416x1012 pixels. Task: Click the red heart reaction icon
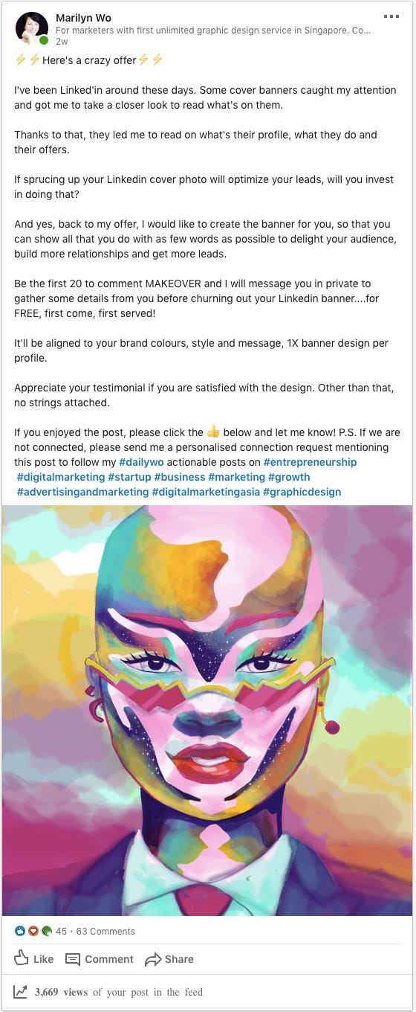pos(33,931)
